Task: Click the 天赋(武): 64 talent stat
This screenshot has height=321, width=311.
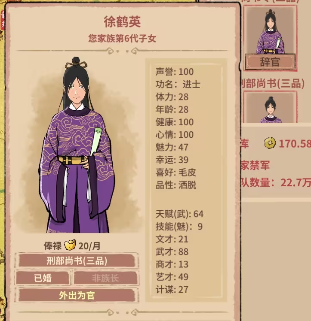Action: pos(179,214)
